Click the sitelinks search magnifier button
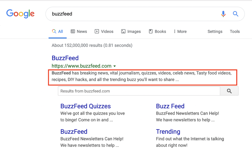 coord(229,91)
